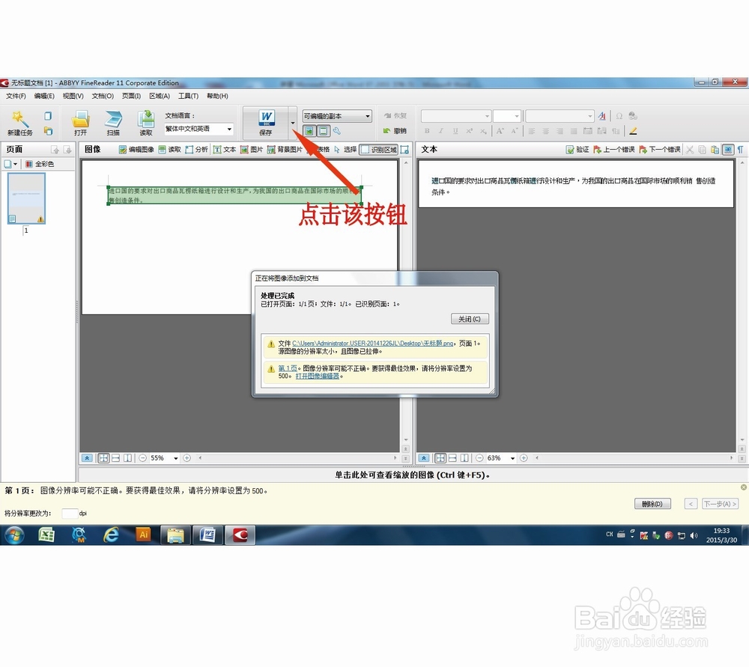
Task: Open the 编辑(E) menu
Action: [x=44, y=96]
